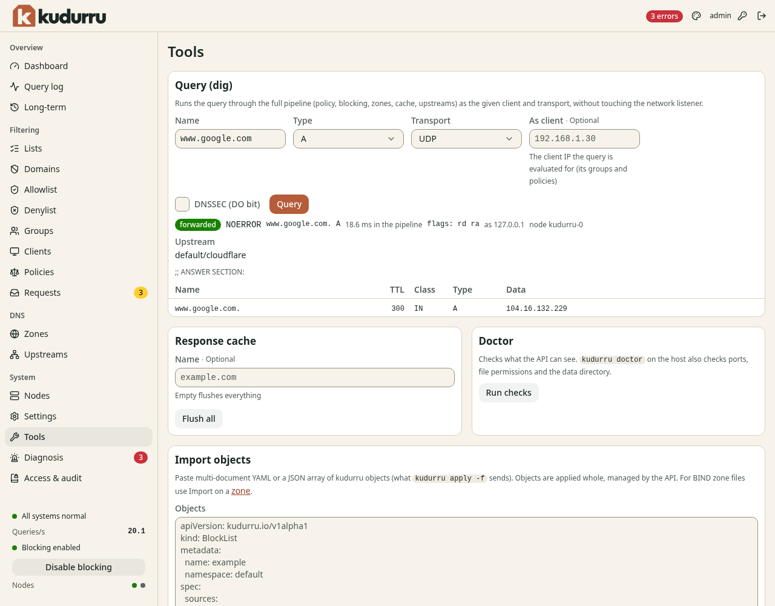Click the Access & audit clipboard icon
The width and height of the screenshot is (775, 606).
[x=15, y=478]
